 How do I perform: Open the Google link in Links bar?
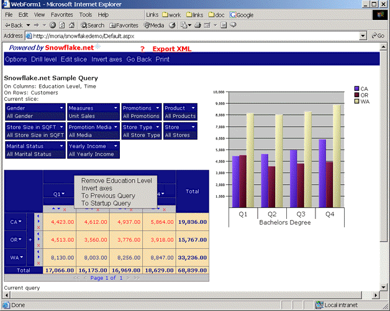click(x=242, y=15)
